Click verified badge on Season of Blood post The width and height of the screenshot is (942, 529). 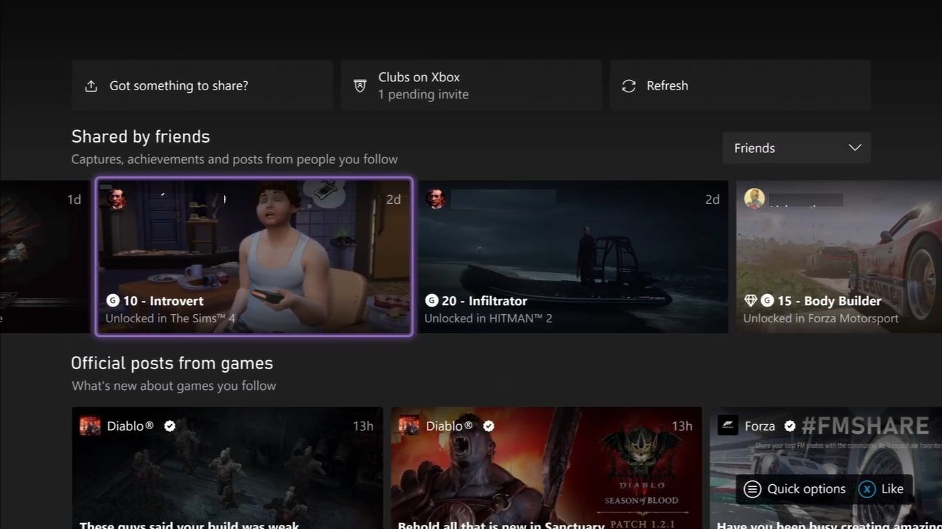point(488,426)
